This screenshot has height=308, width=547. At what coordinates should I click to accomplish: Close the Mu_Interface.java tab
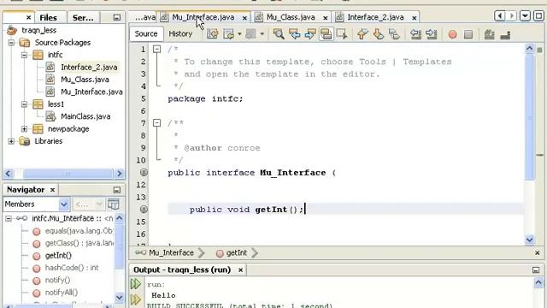[244, 18]
